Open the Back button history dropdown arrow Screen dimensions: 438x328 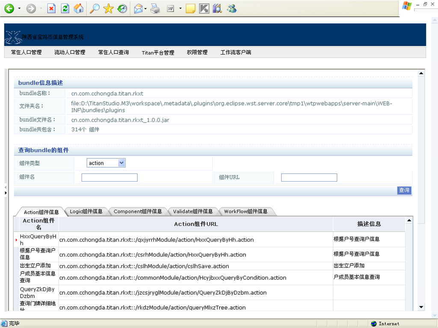[19, 9]
